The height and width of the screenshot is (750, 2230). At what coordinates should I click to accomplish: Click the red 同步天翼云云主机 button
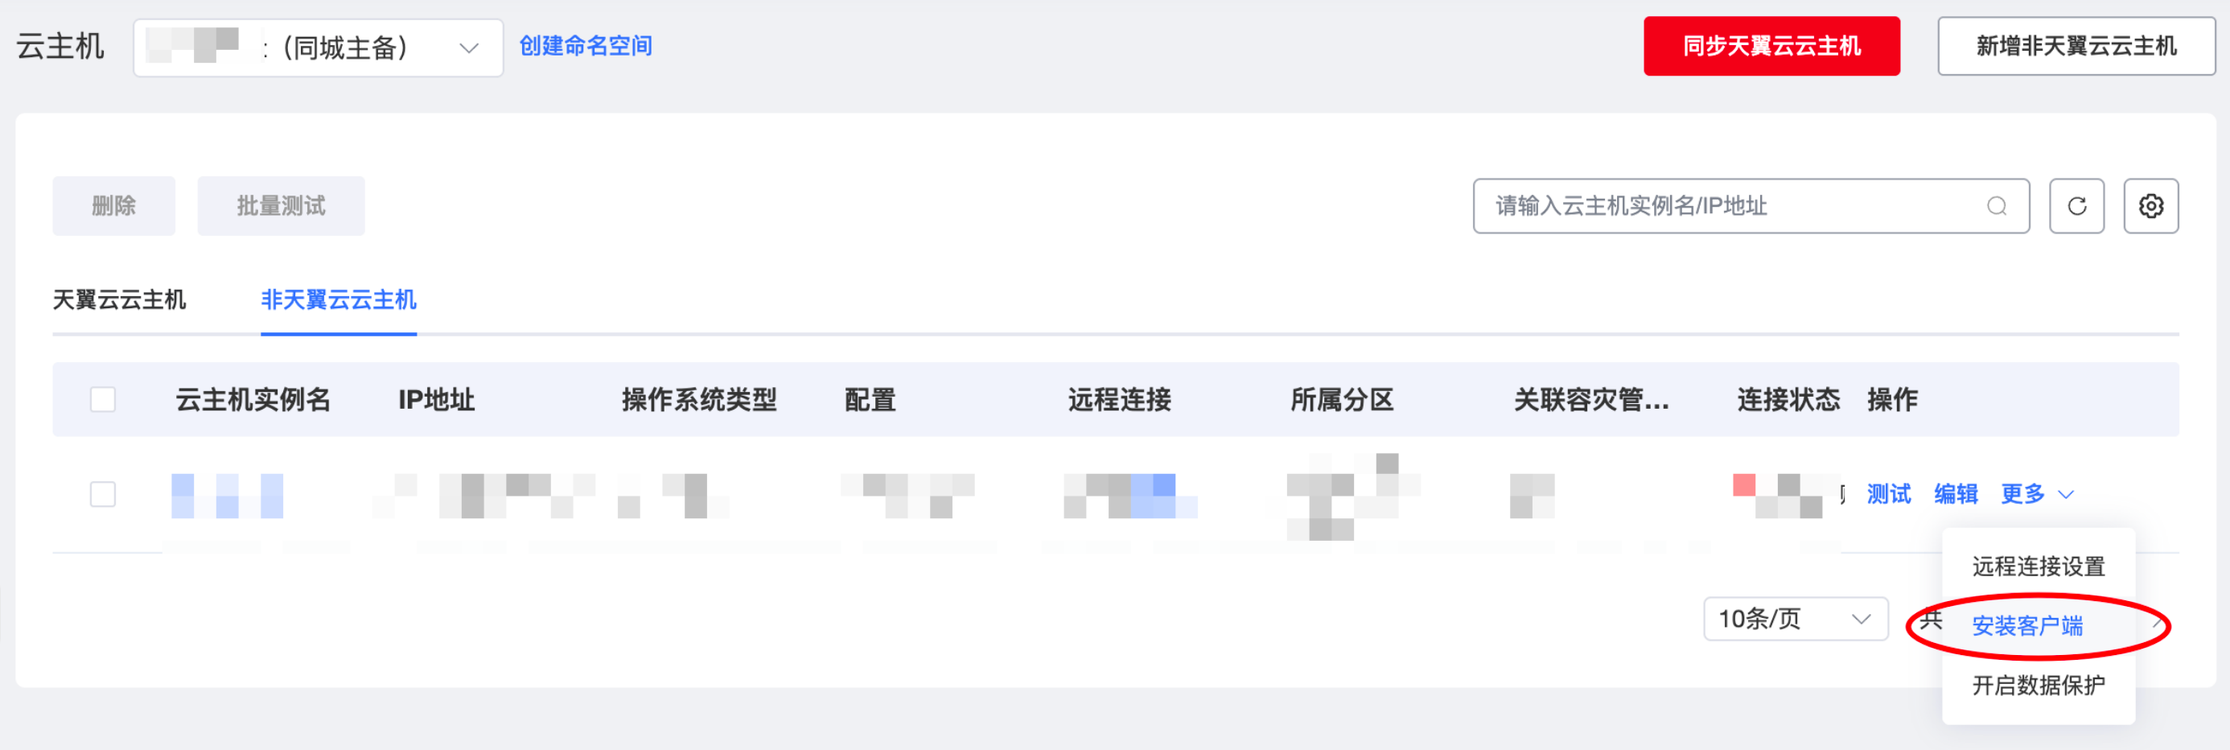pyautogui.click(x=1771, y=46)
